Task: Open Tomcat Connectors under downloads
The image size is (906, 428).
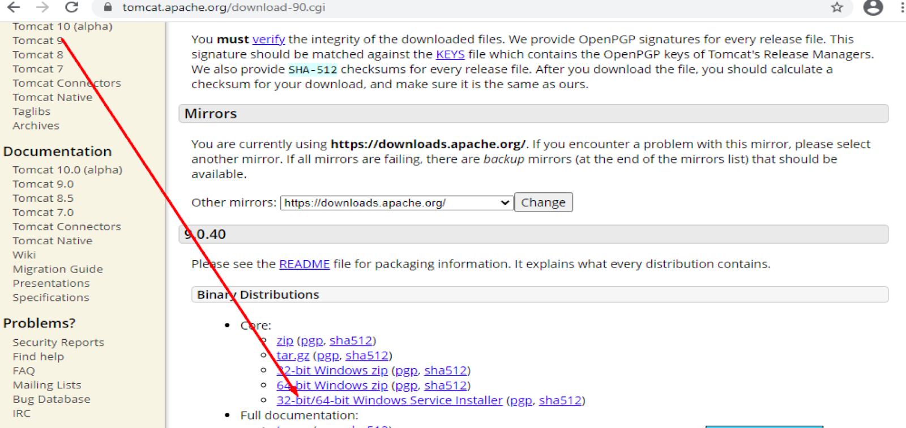Action: (x=67, y=83)
